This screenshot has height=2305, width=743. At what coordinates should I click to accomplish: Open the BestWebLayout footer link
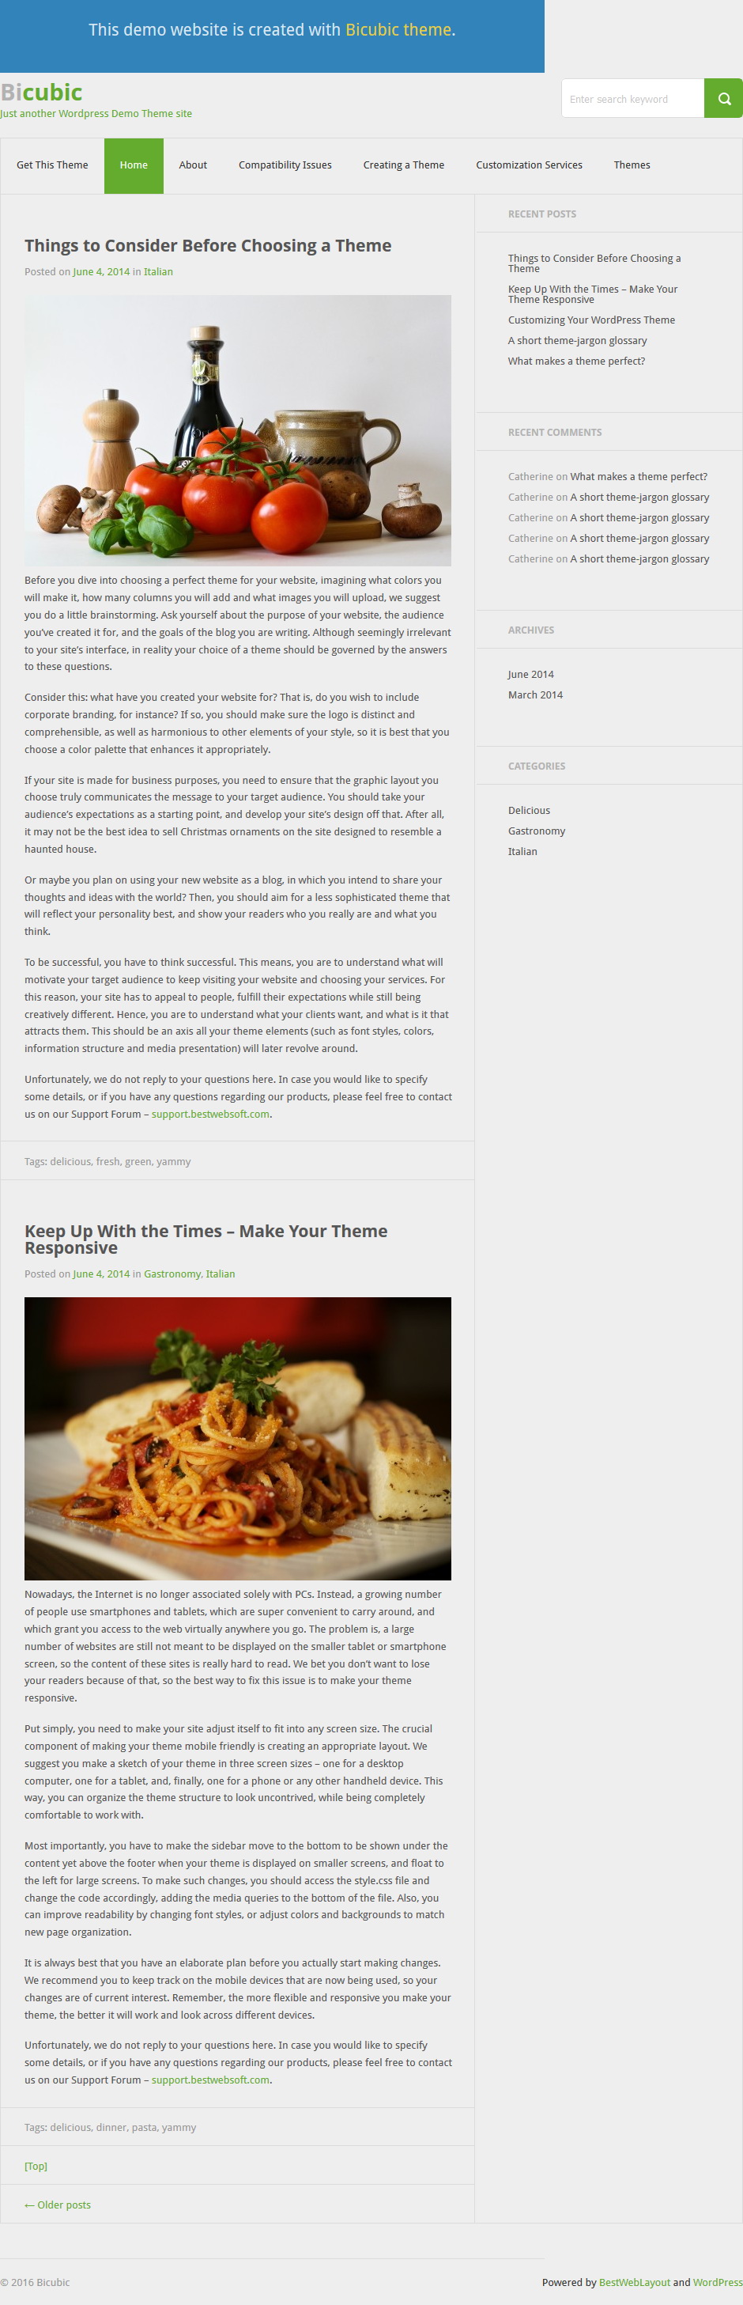tap(634, 2283)
